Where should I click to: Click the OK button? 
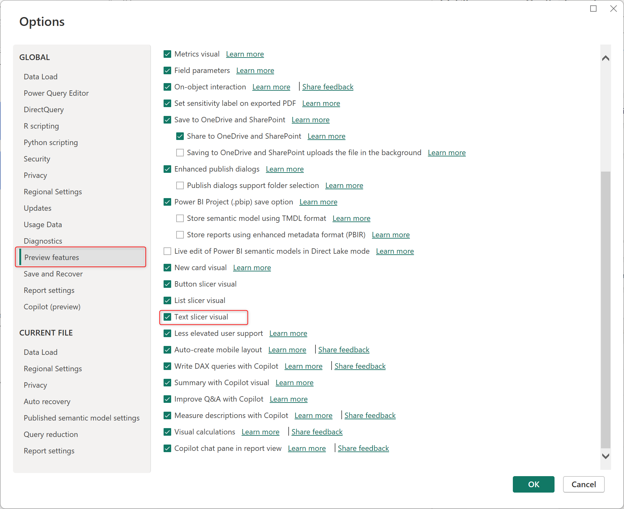point(533,484)
